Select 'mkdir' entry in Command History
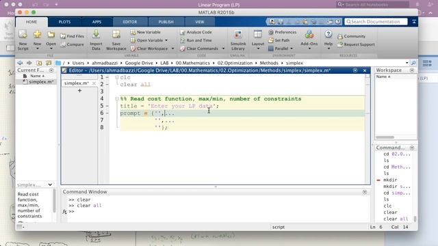The image size is (438, 246). point(390,180)
